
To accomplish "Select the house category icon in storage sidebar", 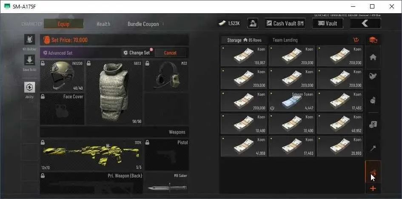I will click(373, 57).
